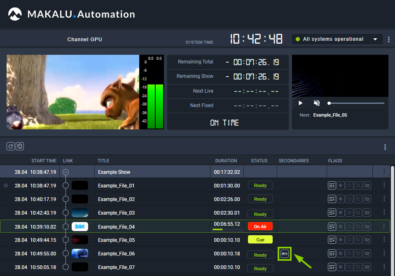This screenshot has width=395, height=276.
Task: Click the Example_File_04 playback progress bar
Action: 227,229
